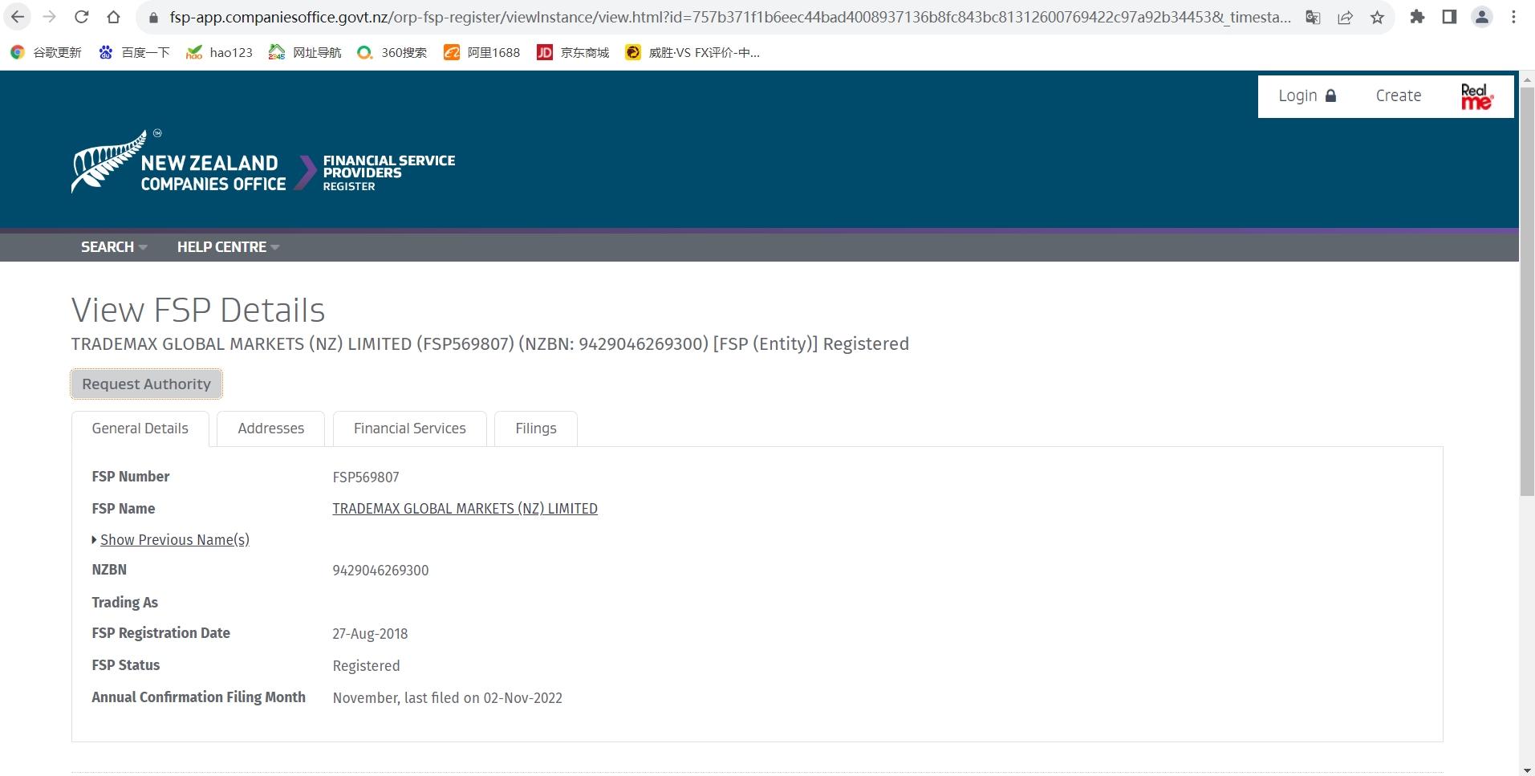The image size is (1535, 776).
Task: Open the TRADEMAX GLOBAL MARKETS (NZ) LIMITED link
Action: click(x=465, y=509)
